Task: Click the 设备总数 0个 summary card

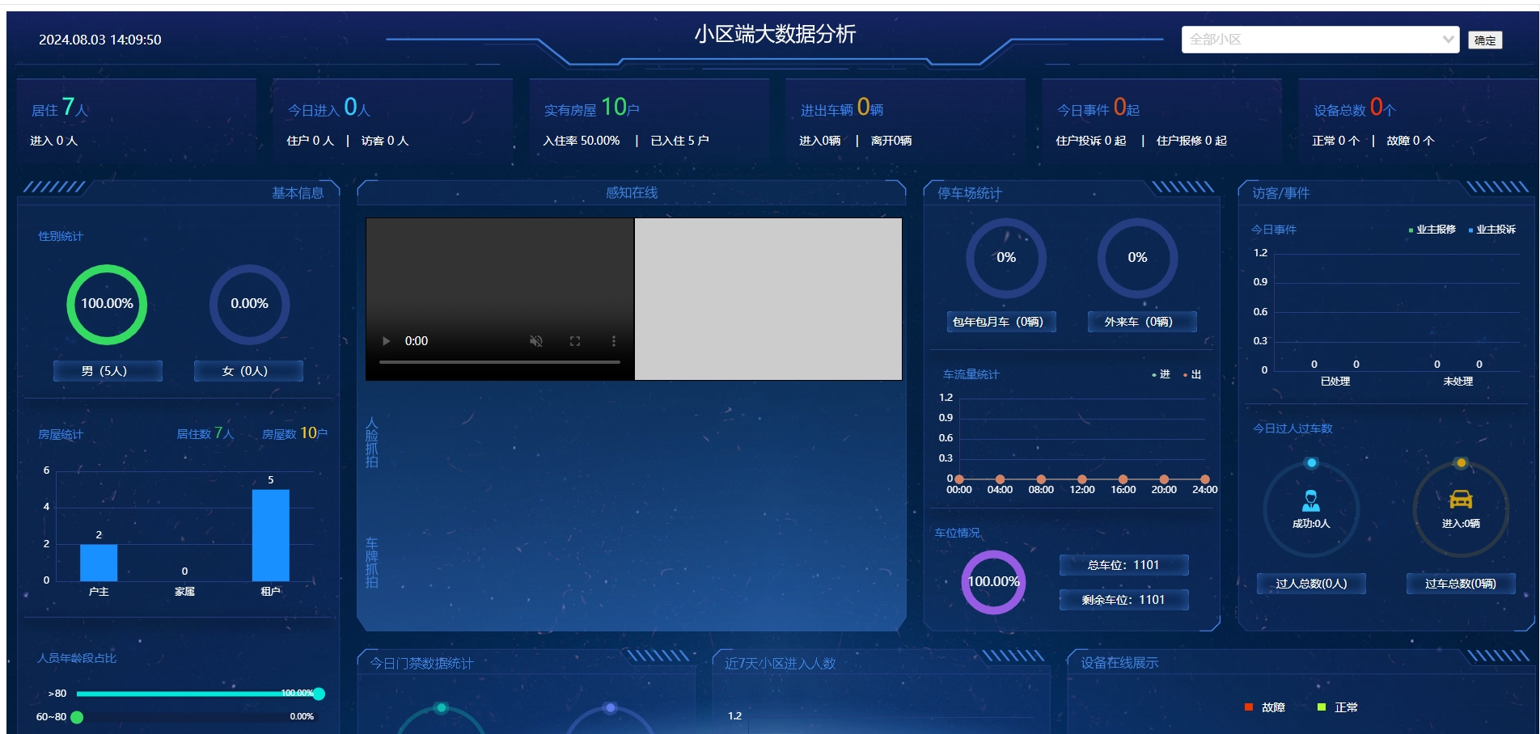Action: pos(1417,121)
